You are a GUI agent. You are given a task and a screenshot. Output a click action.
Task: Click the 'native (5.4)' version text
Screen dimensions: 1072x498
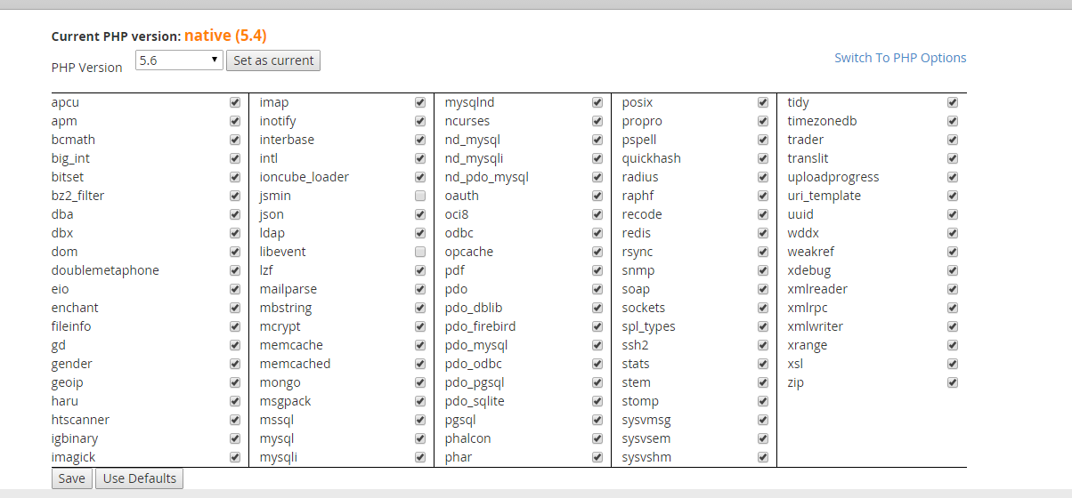(x=225, y=36)
